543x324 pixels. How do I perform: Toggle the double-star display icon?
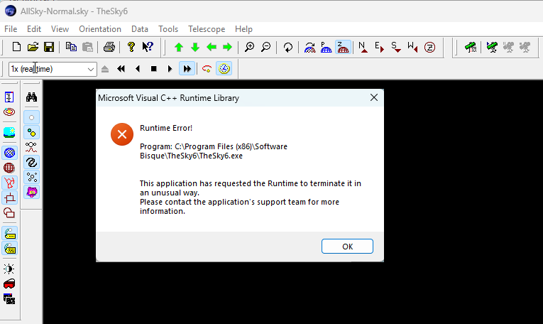(31, 132)
